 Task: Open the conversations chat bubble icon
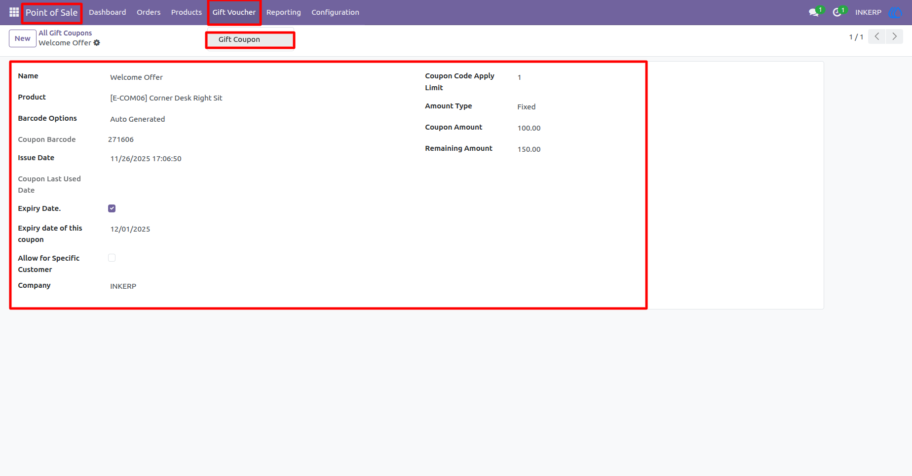click(x=814, y=12)
